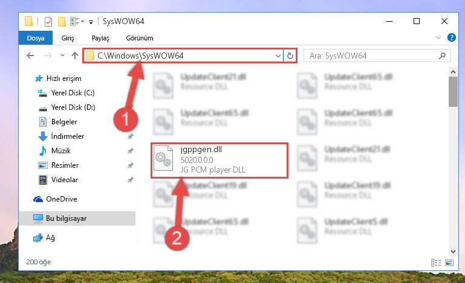
Task: Navigate up one folder level arrow
Action: click(x=75, y=56)
